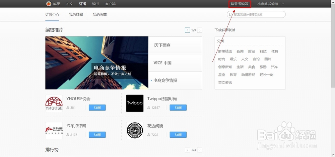The image size is (335, 157).
Task: Open Twippo法国时尚 channel title
Action: (162, 99)
